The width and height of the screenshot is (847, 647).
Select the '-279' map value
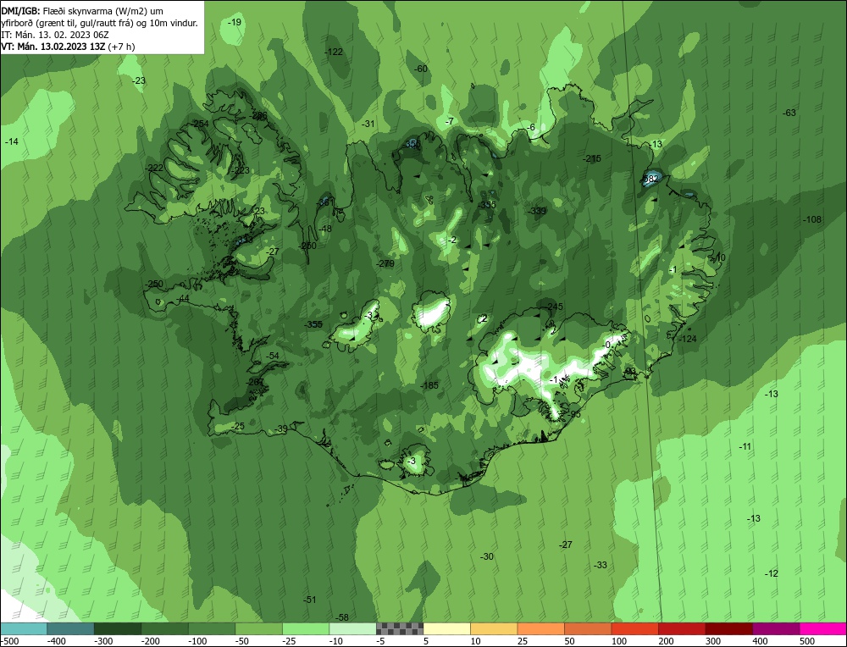pyautogui.click(x=385, y=263)
